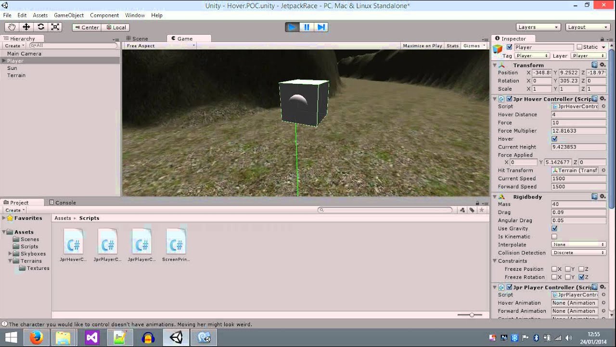Open File Explorer from taskbar
The width and height of the screenshot is (616, 347).
[x=64, y=338]
